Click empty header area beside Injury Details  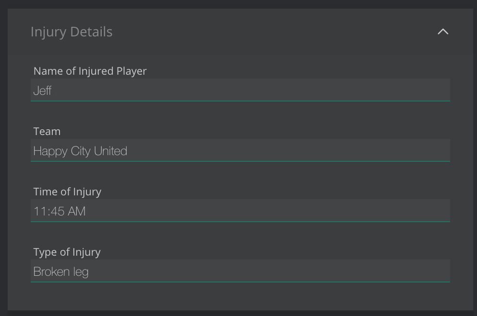point(269,32)
